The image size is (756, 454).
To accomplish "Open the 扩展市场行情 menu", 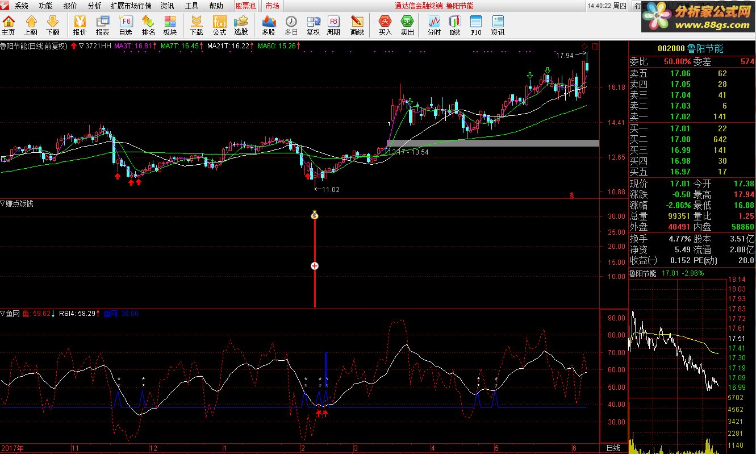I will [x=131, y=6].
